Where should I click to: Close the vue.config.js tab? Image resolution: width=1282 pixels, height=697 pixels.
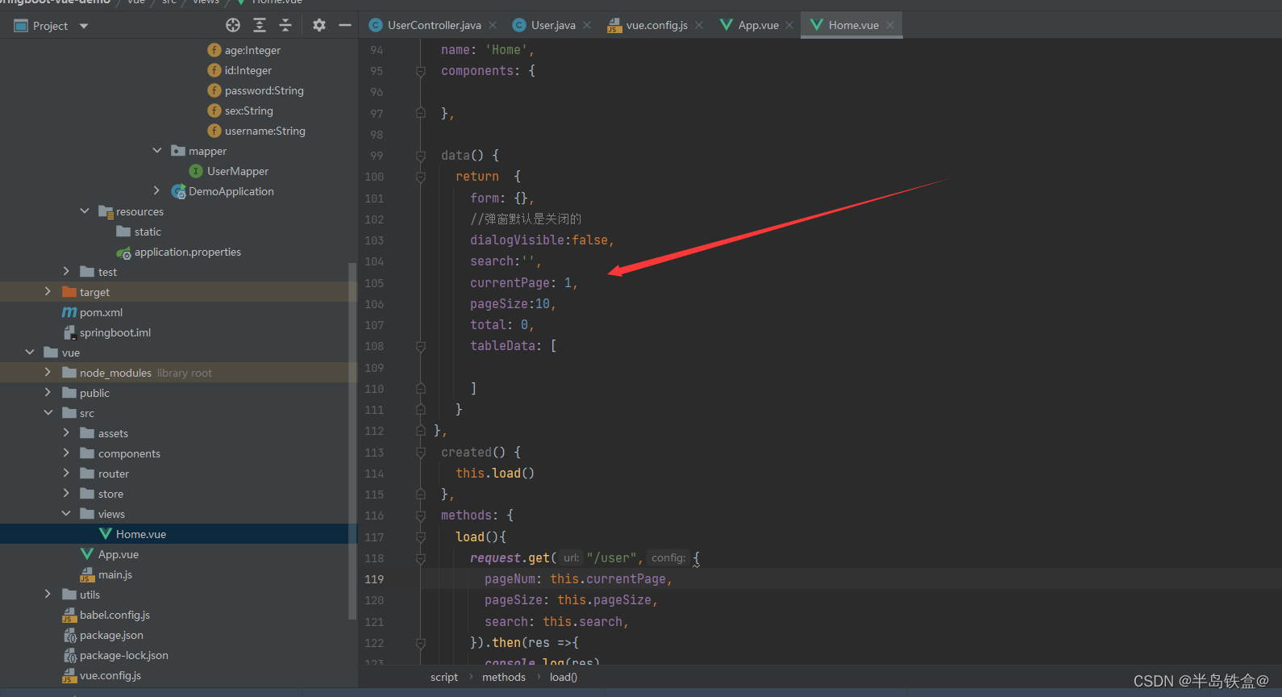pos(699,25)
